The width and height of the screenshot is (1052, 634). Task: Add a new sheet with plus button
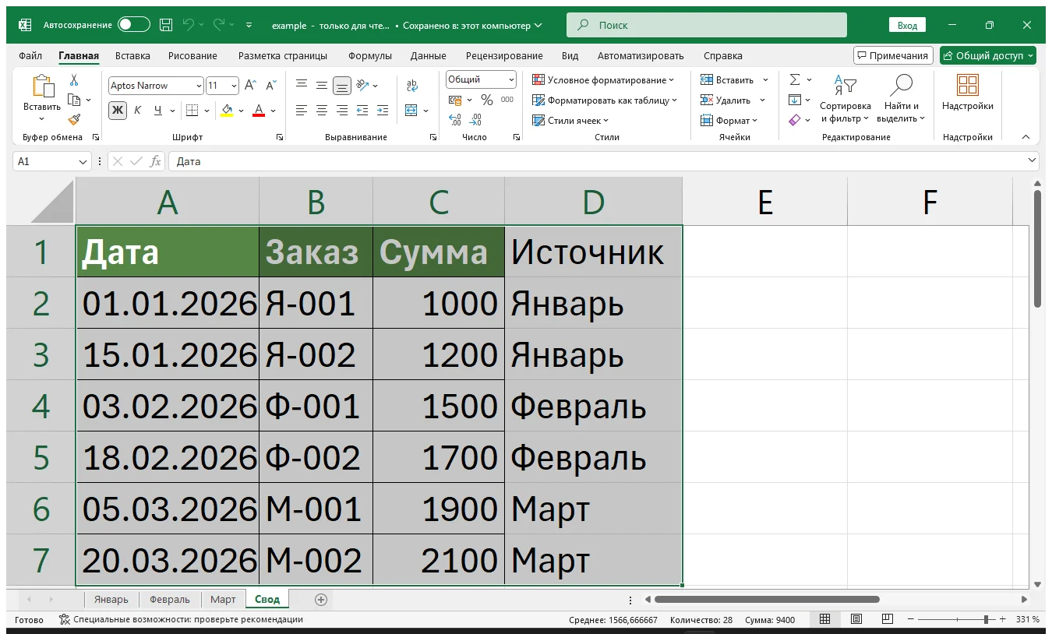(320, 599)
